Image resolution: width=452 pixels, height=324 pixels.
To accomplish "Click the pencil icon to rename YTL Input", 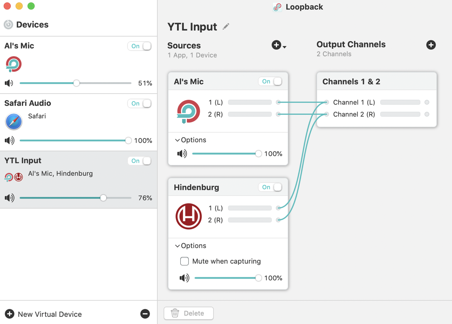I will (226, 26).
